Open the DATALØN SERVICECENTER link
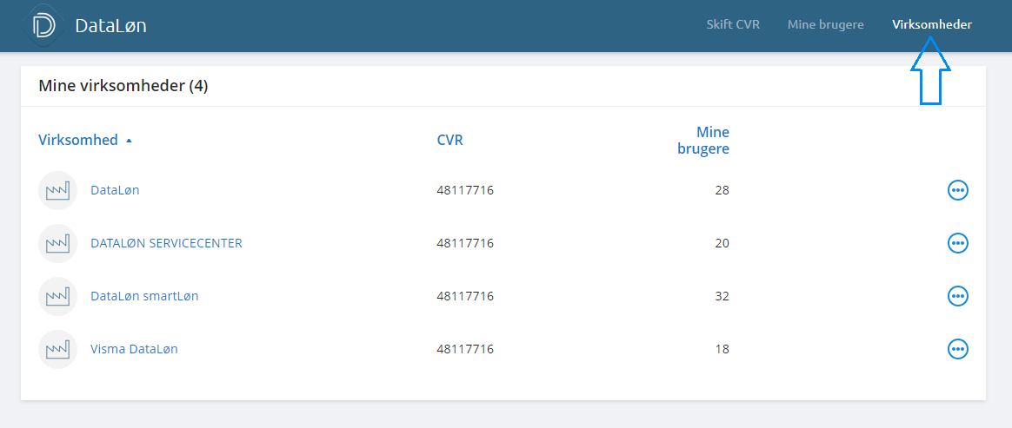Image resolution: width=1012 pixels, height=428 pixels. [x=166, y=243]
